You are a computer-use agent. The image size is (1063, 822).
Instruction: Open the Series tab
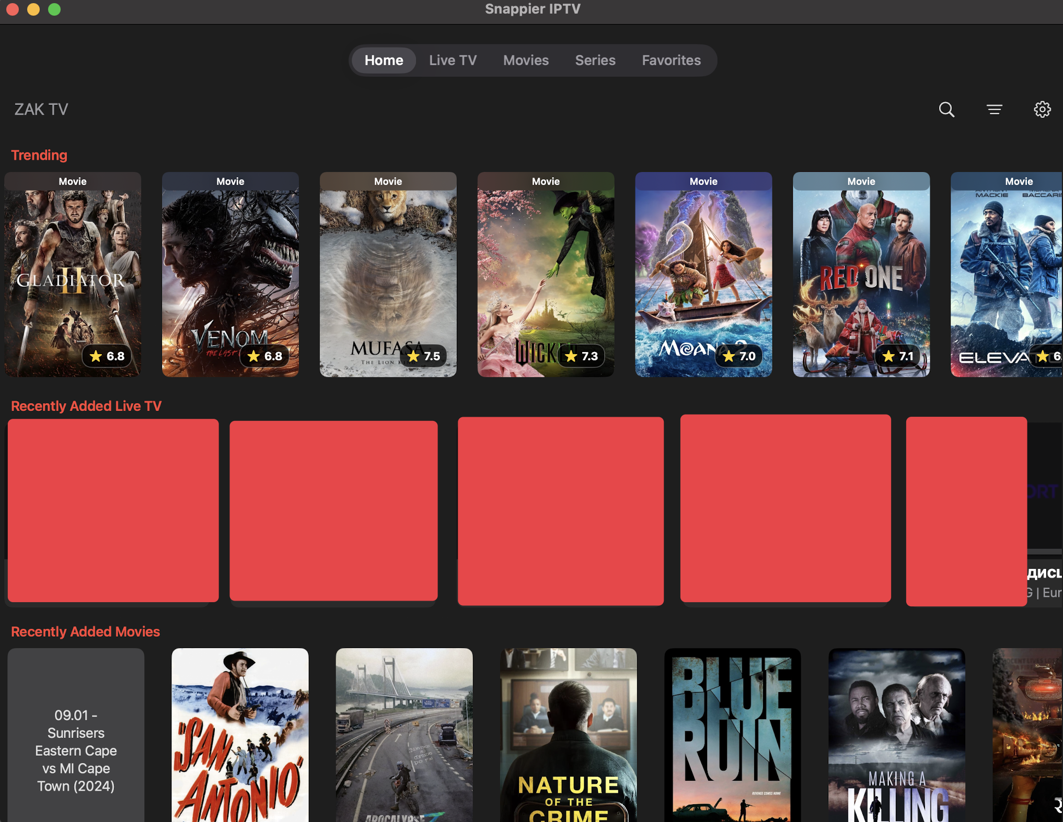click(595, 60)
